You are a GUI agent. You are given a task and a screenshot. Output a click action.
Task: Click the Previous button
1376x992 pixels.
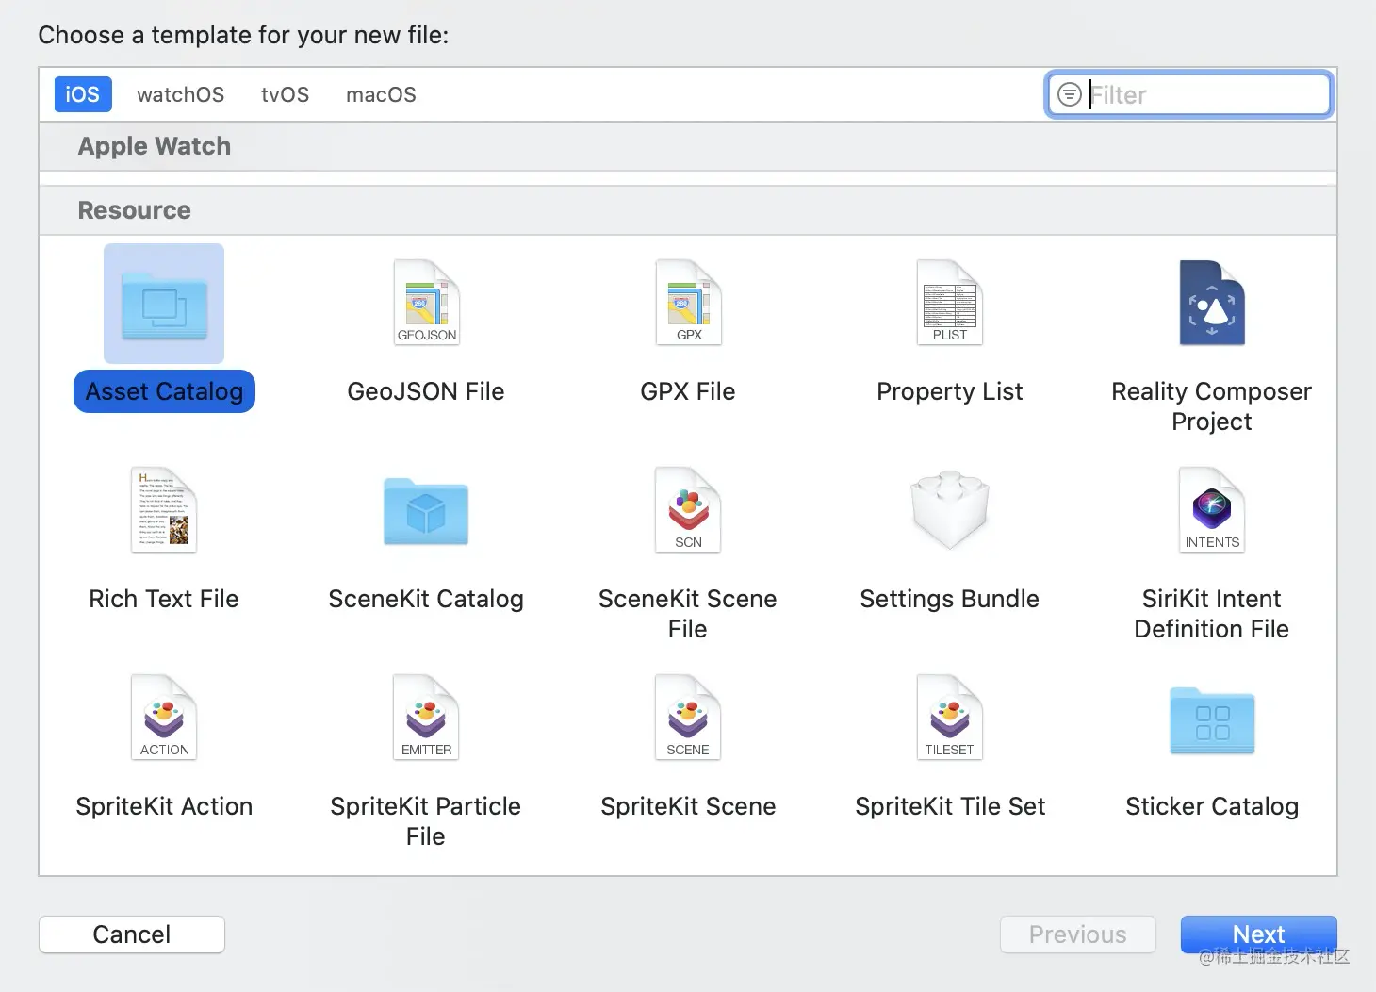(1078, 934)
